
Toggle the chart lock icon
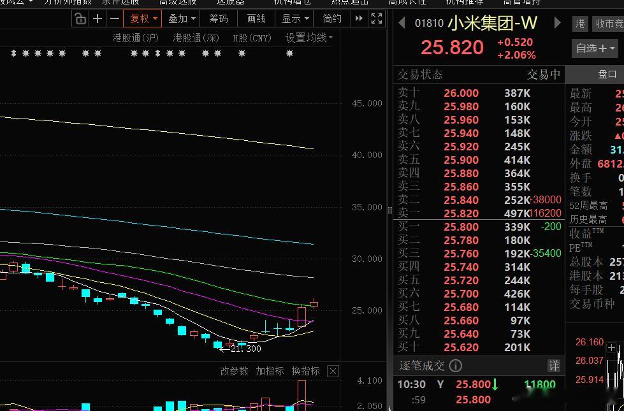click(81, 18)
